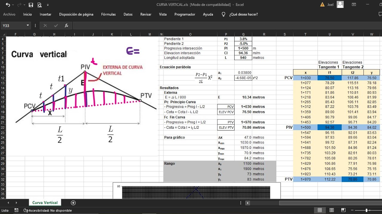Click the Curva vertical diagram image
382x214 pixels.
[82, 97]
